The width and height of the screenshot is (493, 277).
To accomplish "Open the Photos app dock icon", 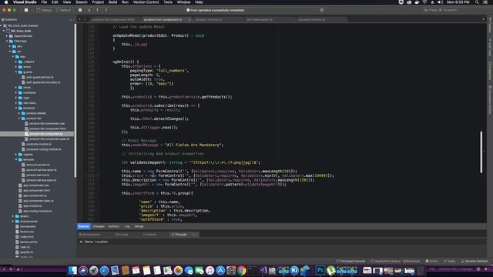I will click(178, 270).
